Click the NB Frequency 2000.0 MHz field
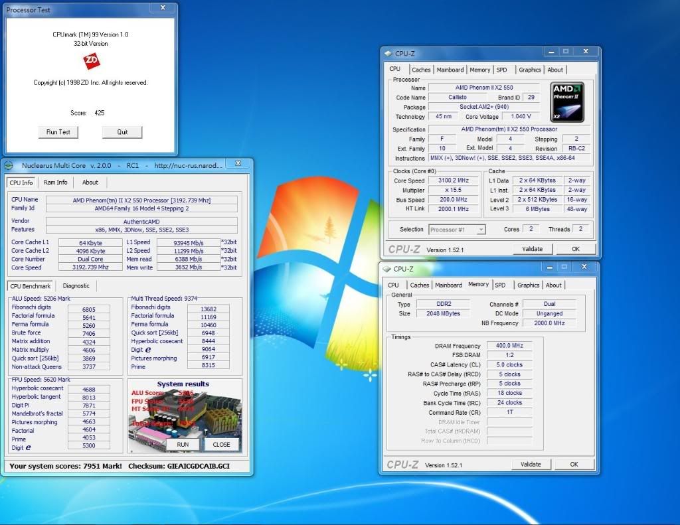The height and width of the screenshot is (525, 680). [x=549, y=323]
